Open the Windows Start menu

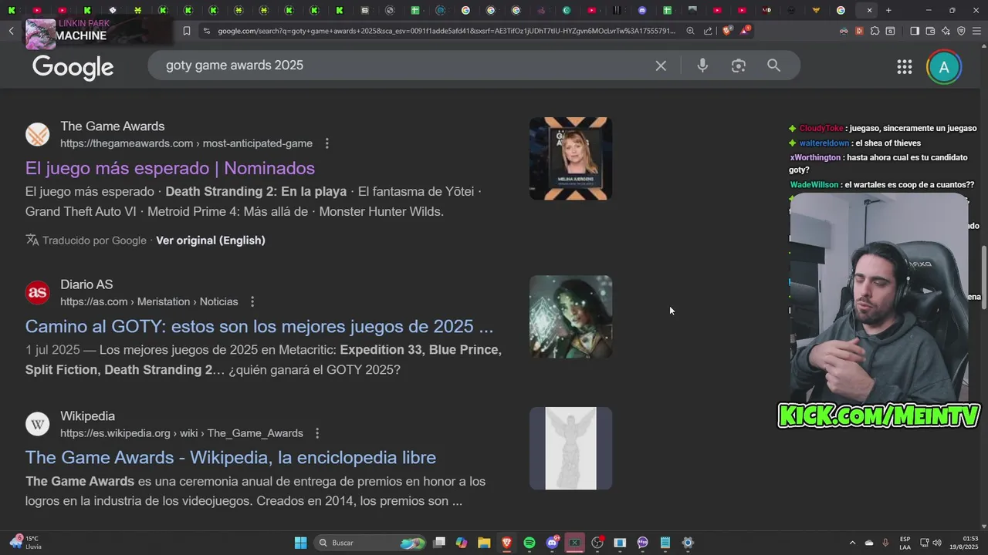click(300, 543)
